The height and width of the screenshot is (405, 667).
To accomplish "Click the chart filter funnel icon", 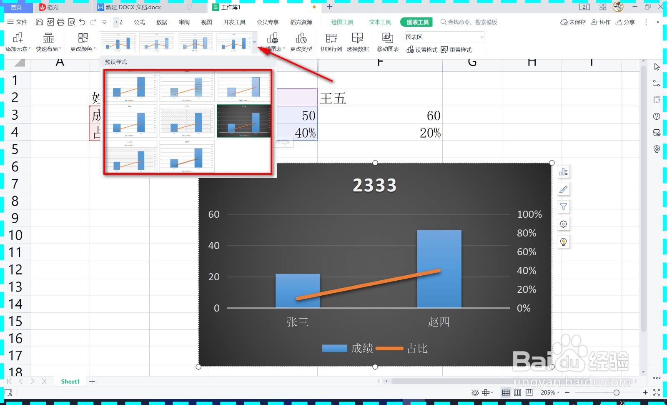I will (563, 207).
